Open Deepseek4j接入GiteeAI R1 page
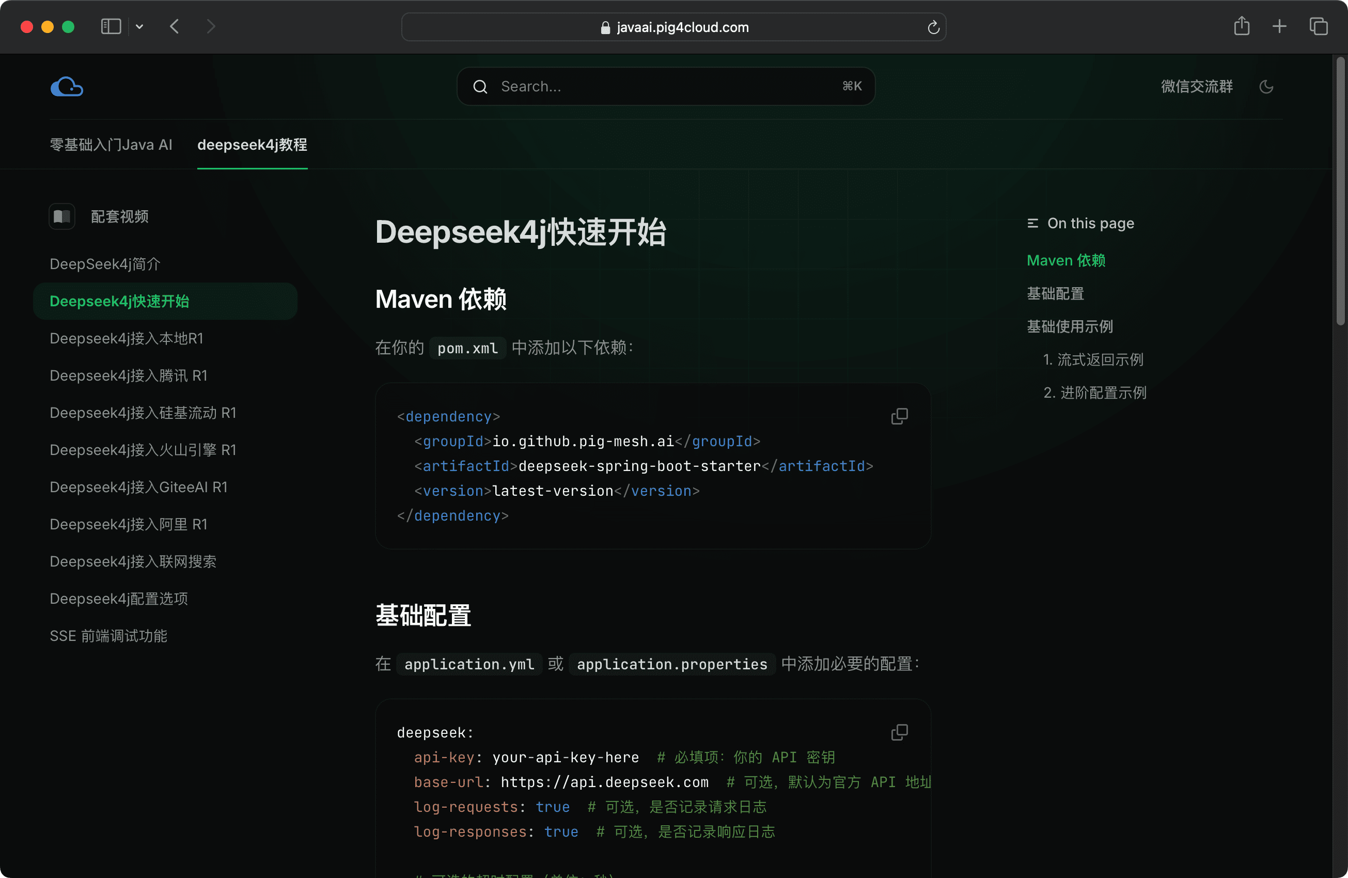This screenshot has height=878, width=1348. coord(139,487)
